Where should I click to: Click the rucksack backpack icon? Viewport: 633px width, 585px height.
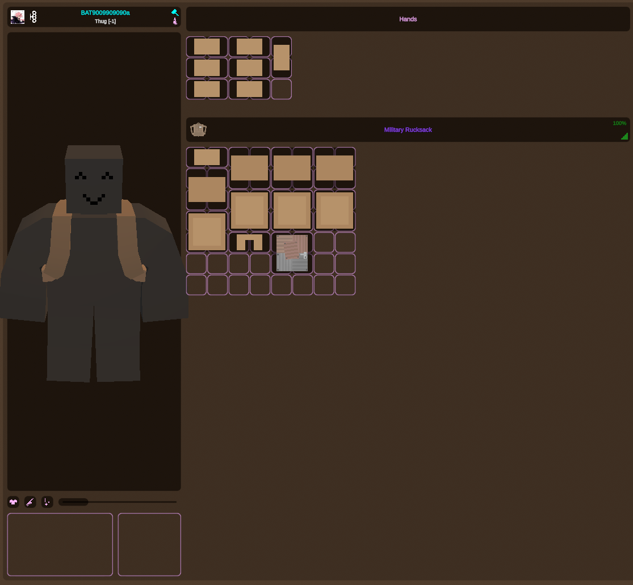(198, 129)
